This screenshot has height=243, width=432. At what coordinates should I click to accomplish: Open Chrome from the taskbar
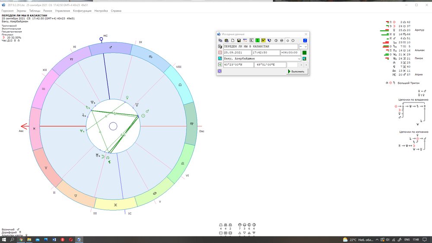tap(21, 240)
